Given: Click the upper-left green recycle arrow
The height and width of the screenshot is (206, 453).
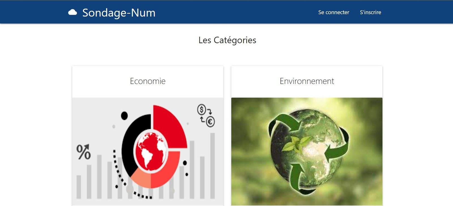Looking at the screenshot, I should click(282, 122).
